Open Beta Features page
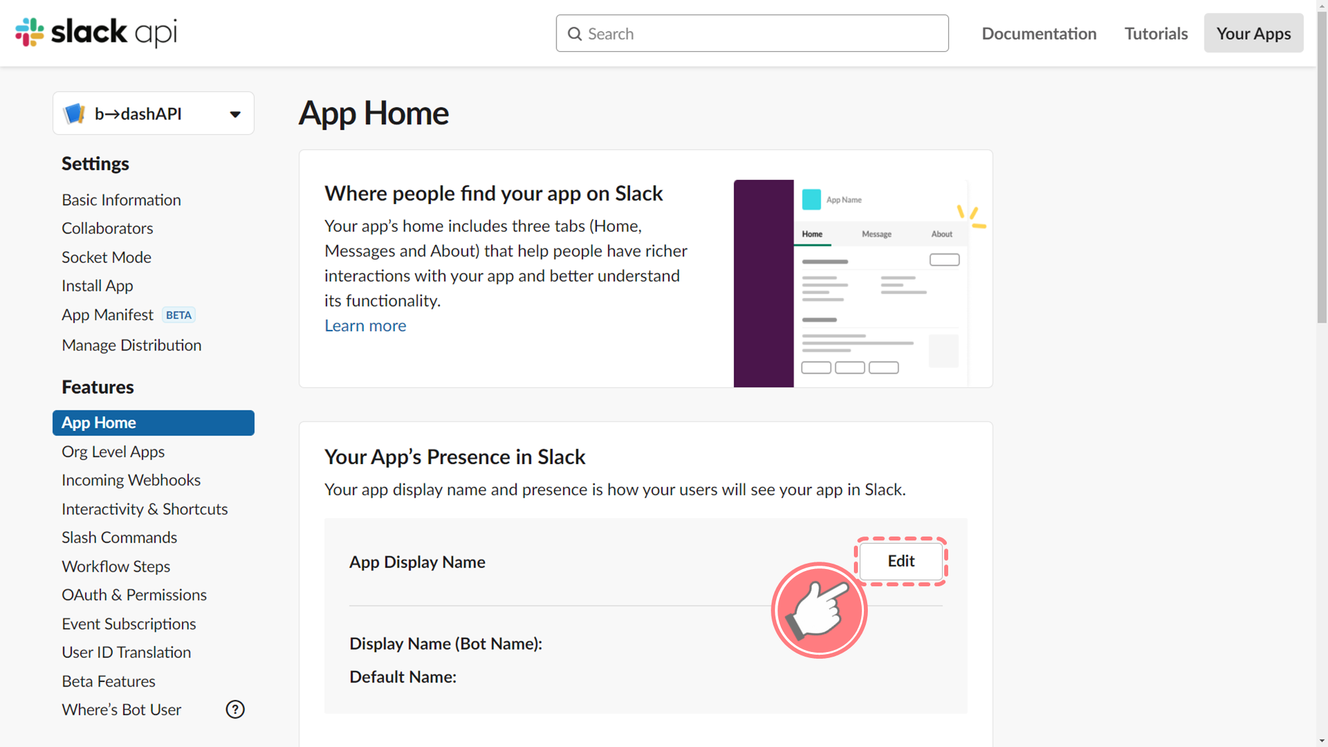The image size is (1328, 747). pos(108,681)
